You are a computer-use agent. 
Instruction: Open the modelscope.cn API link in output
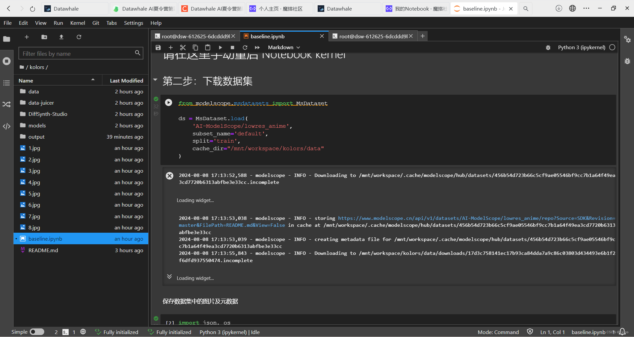[x=476, y=218]
